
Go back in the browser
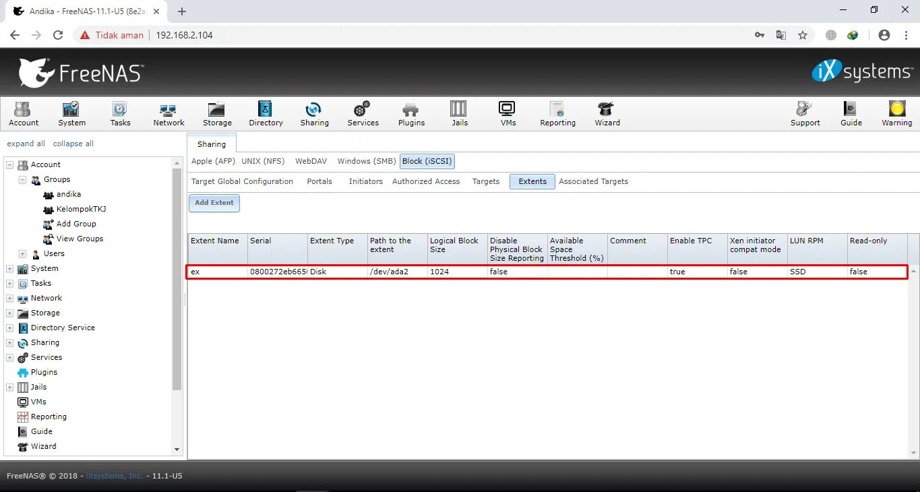[x=15, y=35]
